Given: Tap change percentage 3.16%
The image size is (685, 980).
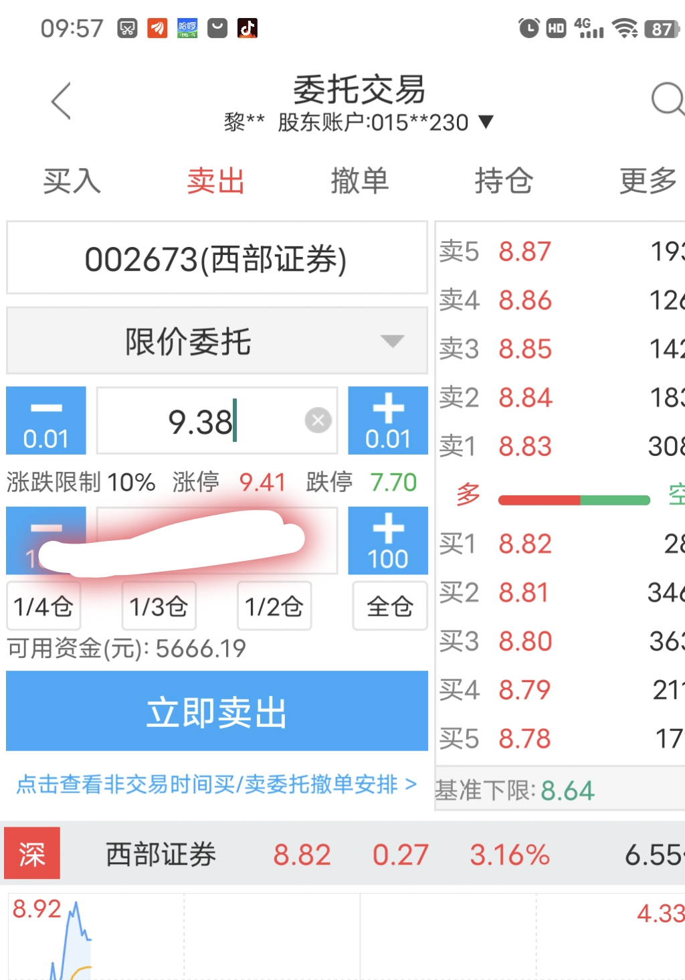Looking at the screenshot, I should (x=510, y=855).
